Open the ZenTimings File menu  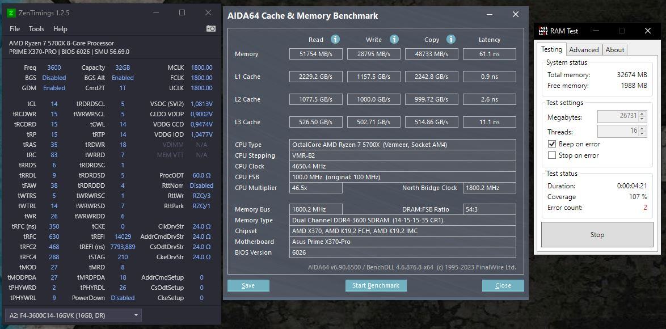14,29
